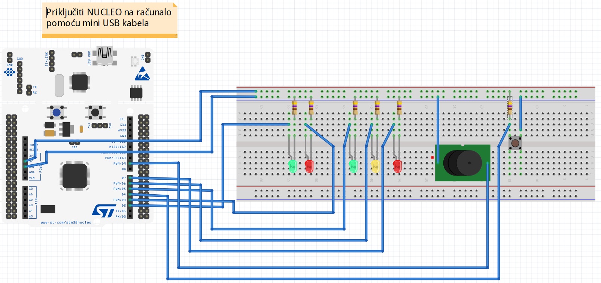
Task: Click the USB PWR label
Action: click(89, 58)
